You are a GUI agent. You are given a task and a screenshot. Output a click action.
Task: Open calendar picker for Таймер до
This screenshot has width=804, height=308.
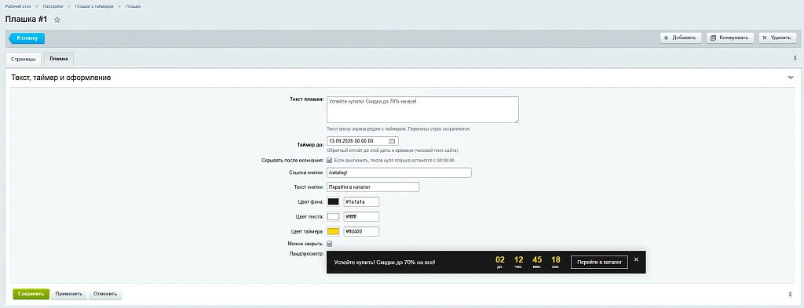(x=392, y=141)
